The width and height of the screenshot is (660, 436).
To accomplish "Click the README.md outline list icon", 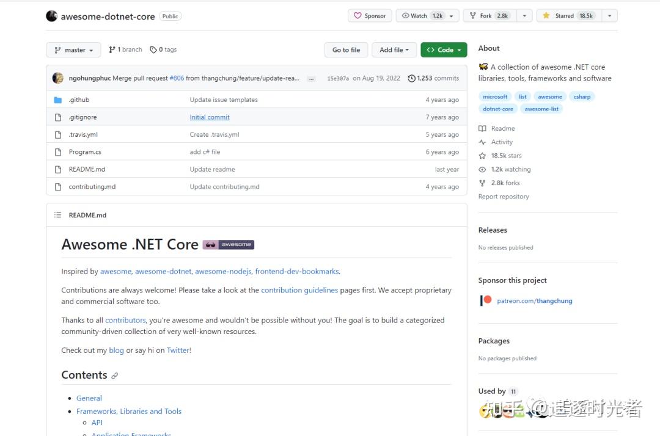I will [x=58, y=215].
